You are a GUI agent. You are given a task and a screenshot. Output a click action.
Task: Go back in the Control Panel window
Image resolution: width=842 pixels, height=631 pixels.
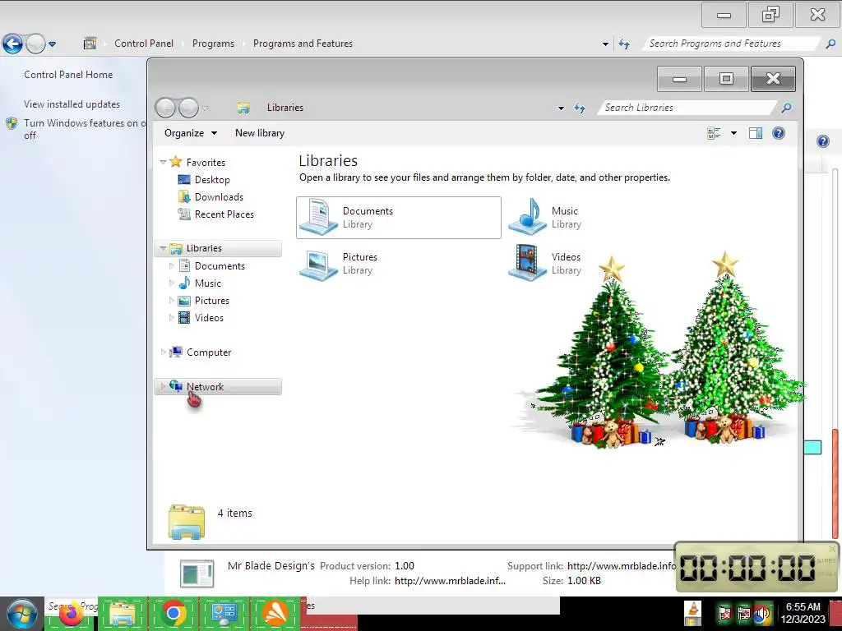(13, 44)
